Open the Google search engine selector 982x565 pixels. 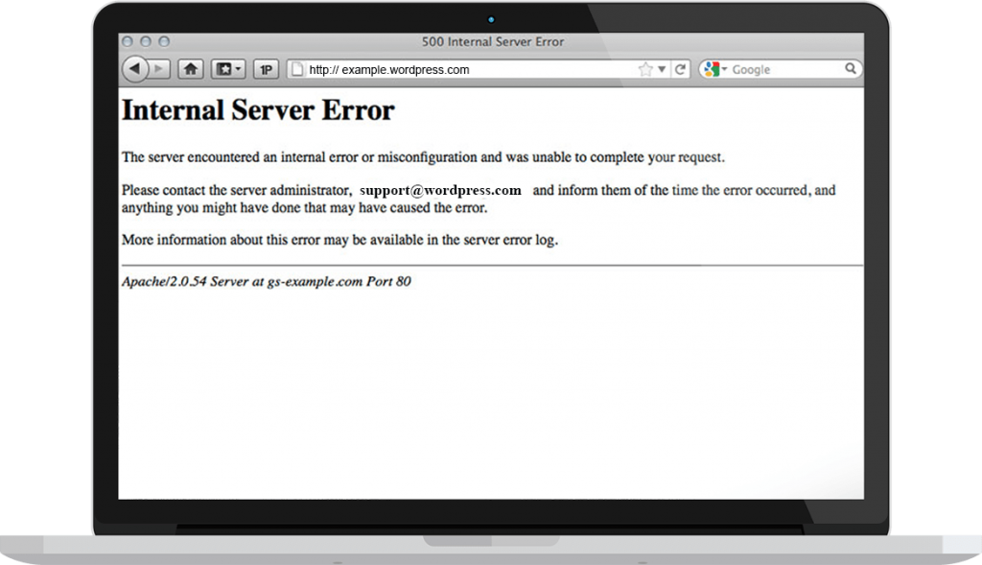point(713,69)
